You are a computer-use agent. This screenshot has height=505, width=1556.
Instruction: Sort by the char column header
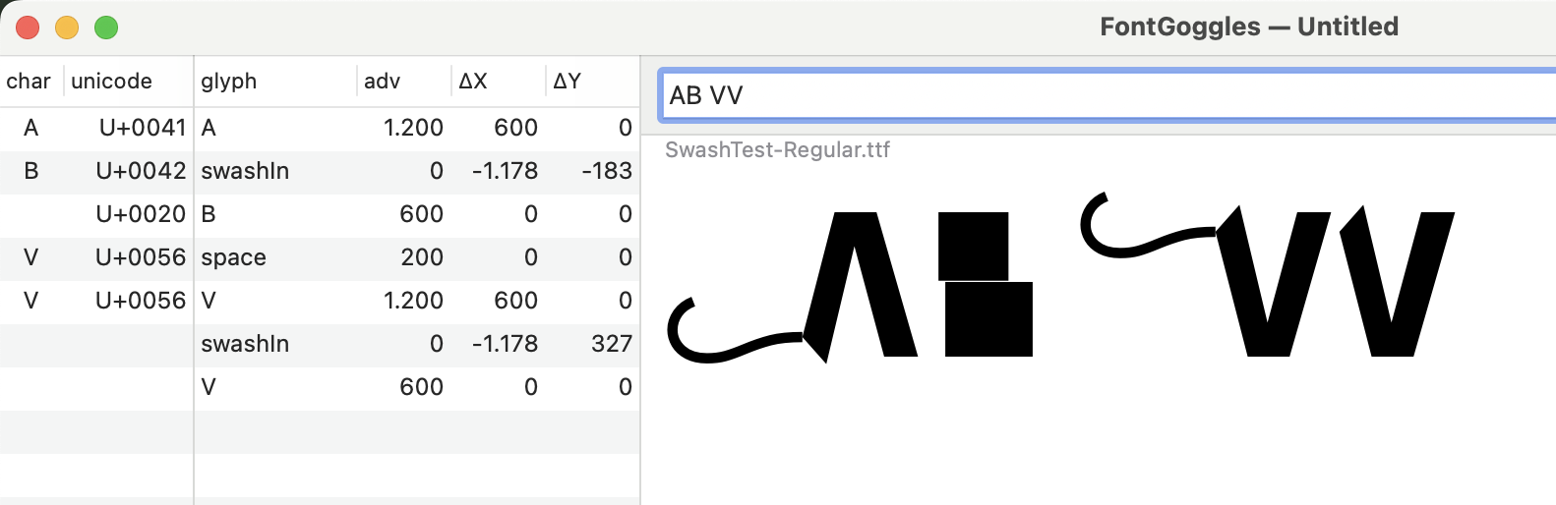(x=30, y=82)
